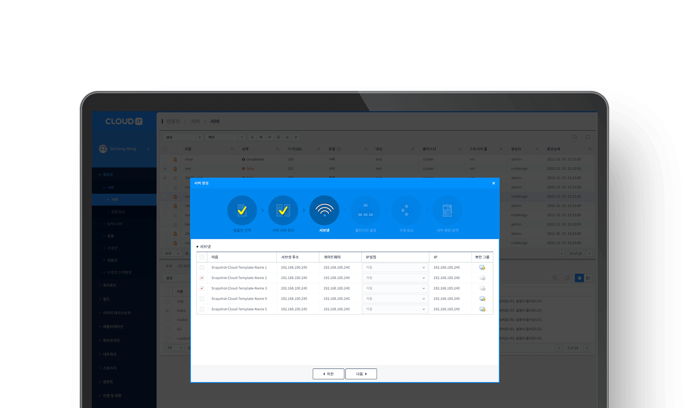Click the 이전 (Previous) button
Image resolution: width=691 pixels, height=408 pixels.
pyautogui.click(x=328, y=374)
